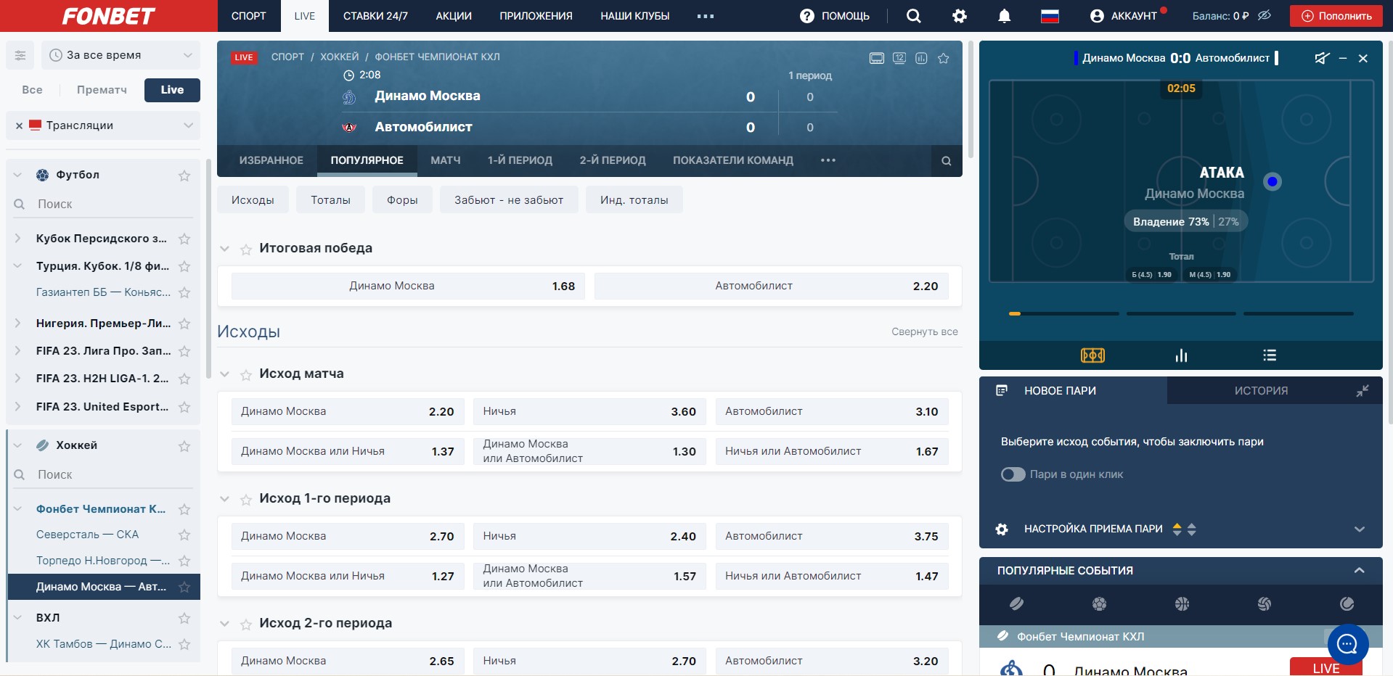Viewport: 1393px width, 676px height.
Task: Remove the Трансляции filter with the X
Action: (x=19, y=125)
